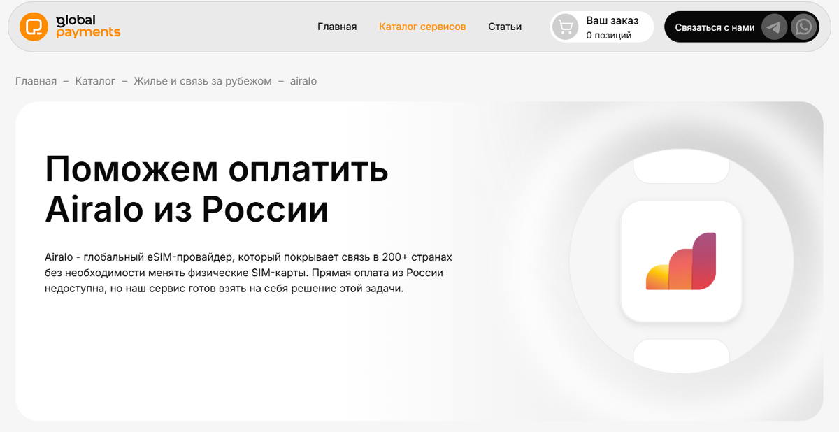
Task: Open the Telegram contact icon
Action: coord(774,27)
